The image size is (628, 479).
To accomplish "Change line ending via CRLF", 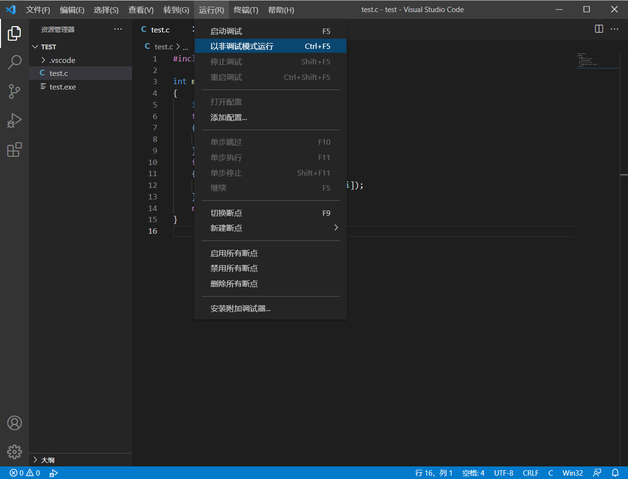I will click(x=531, y=473).
